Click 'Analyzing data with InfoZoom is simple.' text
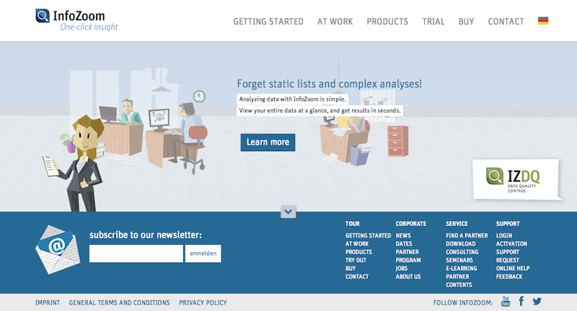The width and height of the screenshot is (577, 311). click(x=292, y=99)
